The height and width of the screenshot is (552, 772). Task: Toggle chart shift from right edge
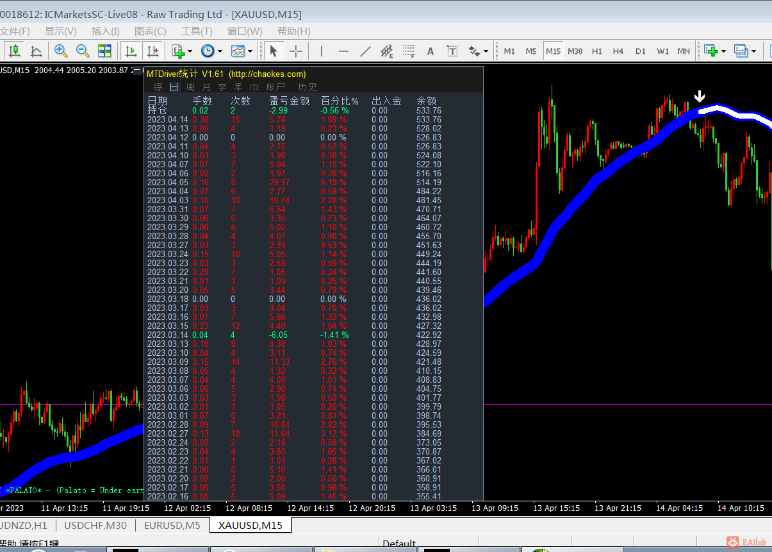(x=152, y=51)
